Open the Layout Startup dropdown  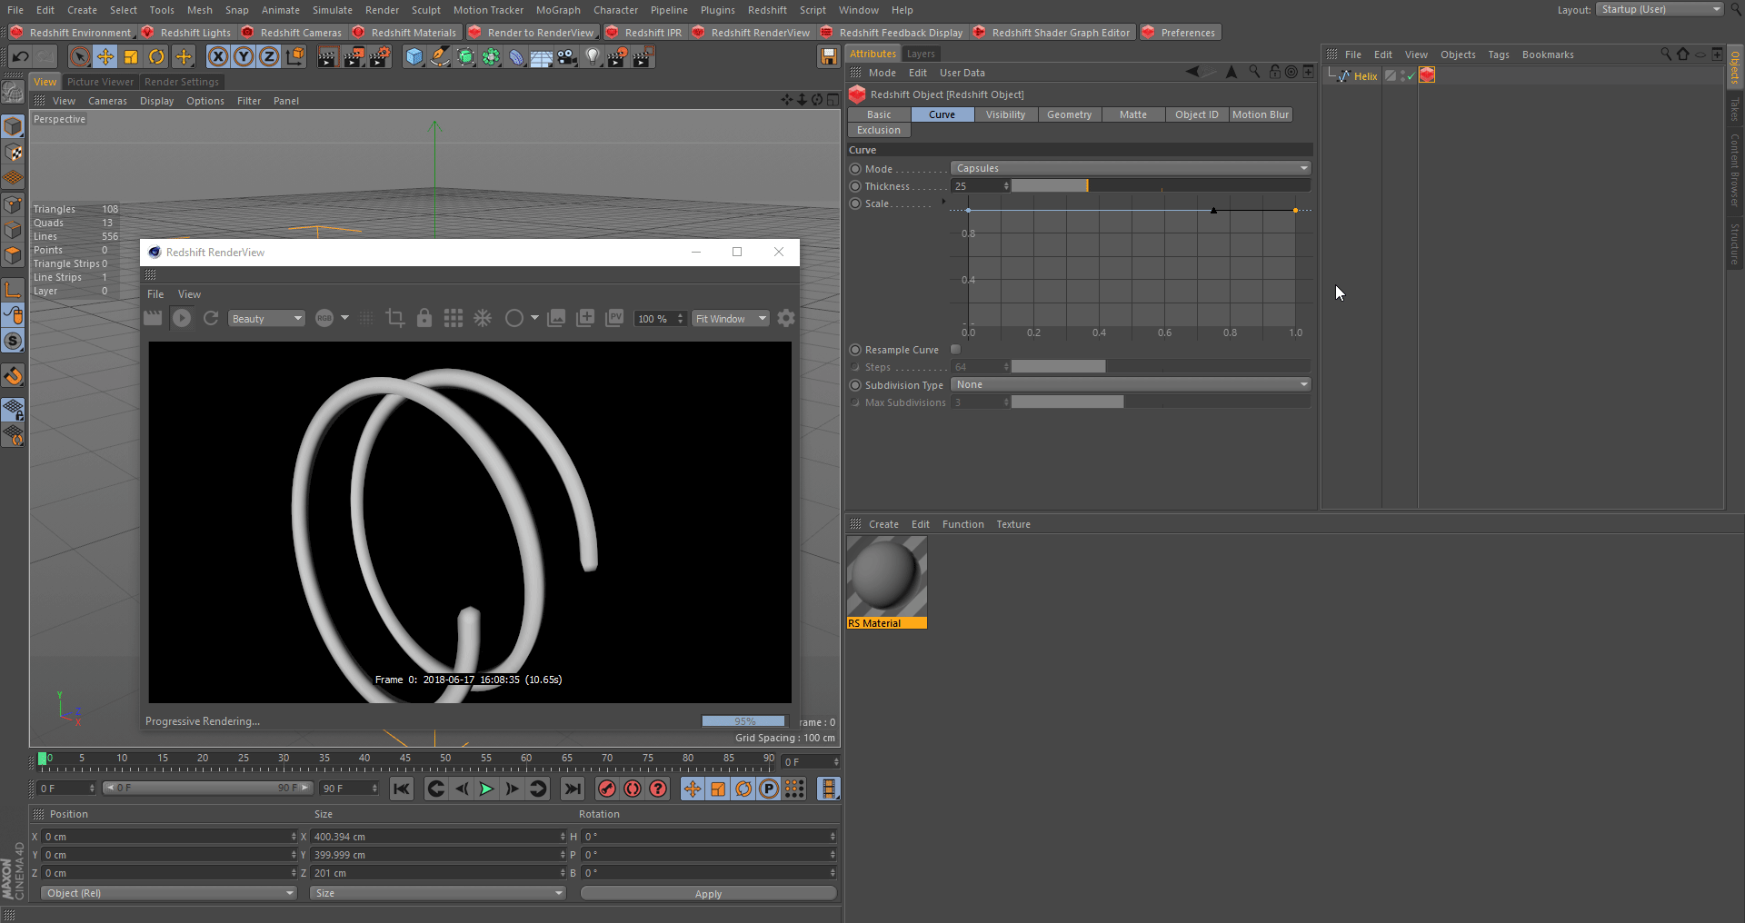(1660, 9)
